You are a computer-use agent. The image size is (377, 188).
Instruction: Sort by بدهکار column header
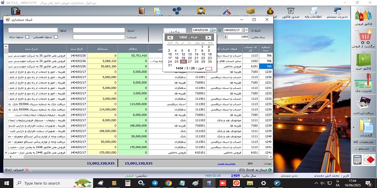pyautogui.click(x=133, y=48)
